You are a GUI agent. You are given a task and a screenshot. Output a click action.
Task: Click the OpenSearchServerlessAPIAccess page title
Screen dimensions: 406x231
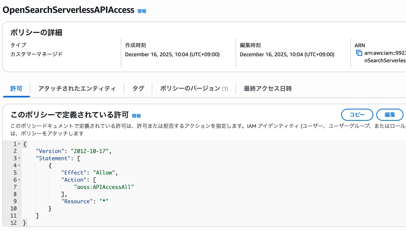68,10
